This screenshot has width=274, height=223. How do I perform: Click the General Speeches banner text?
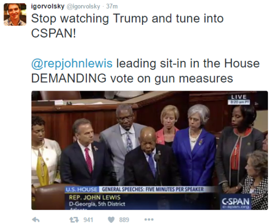click(x=153, y=190)
